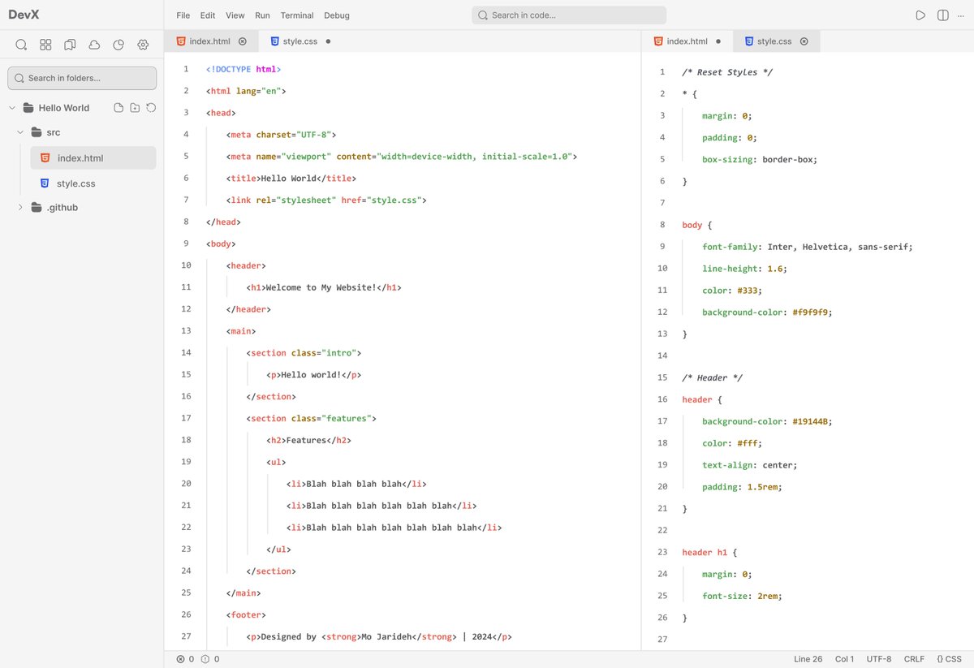Open the View menu
Screen dimensions: 974x668
[235, 15]
